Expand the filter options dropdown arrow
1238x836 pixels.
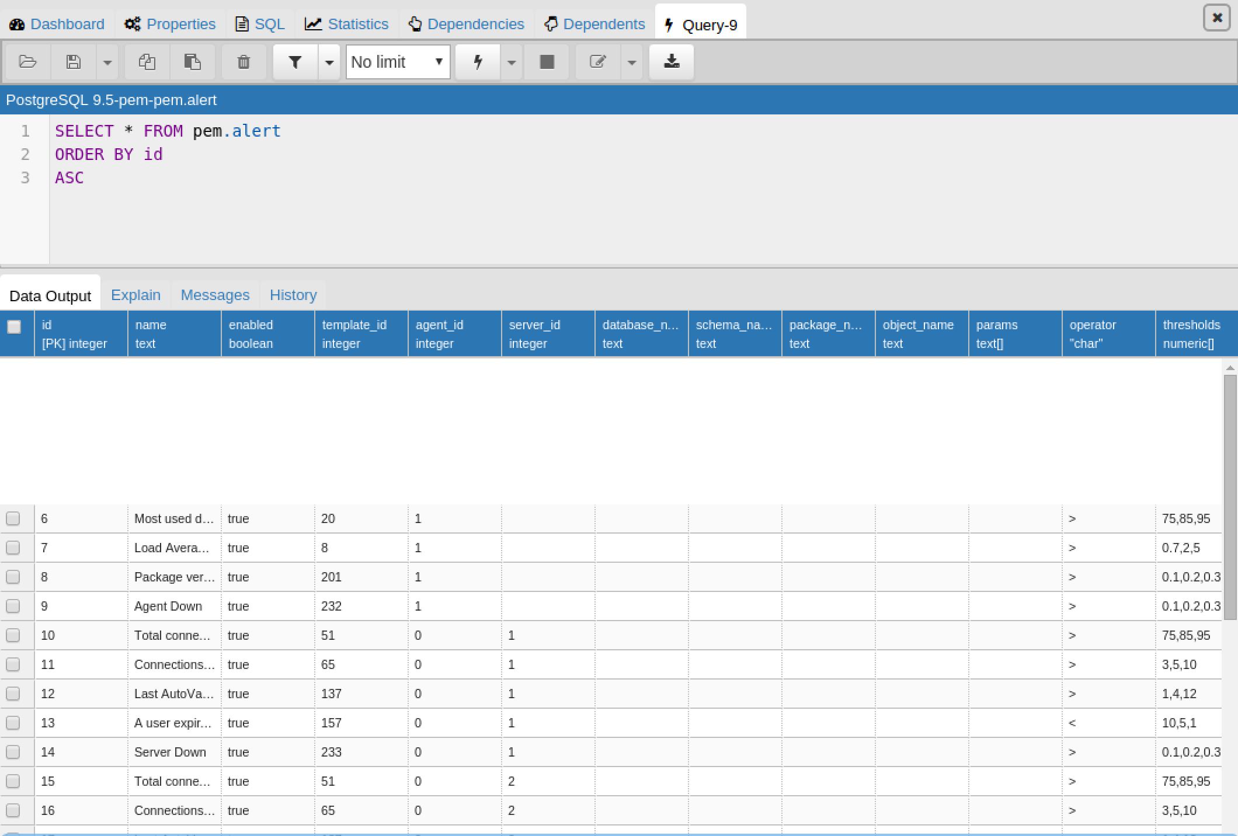pos(329,62)
